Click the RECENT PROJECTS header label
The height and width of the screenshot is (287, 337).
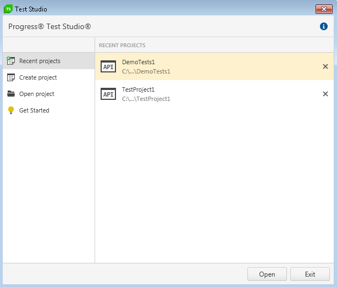122,45
